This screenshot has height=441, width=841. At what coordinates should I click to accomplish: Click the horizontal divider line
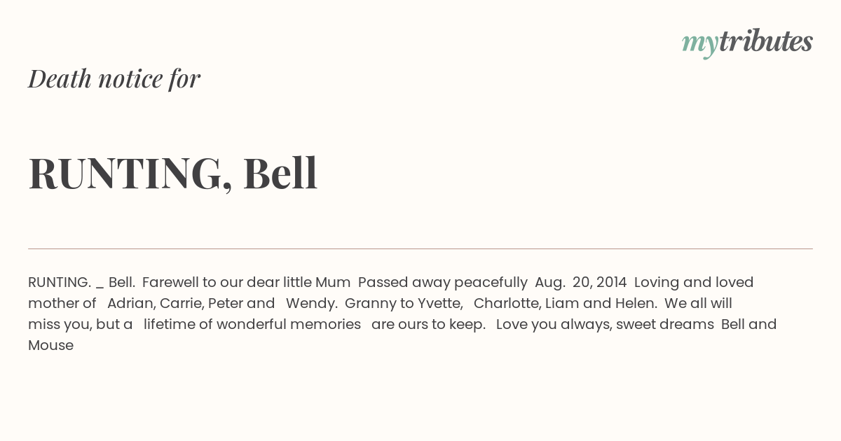(x=420, y=248)
